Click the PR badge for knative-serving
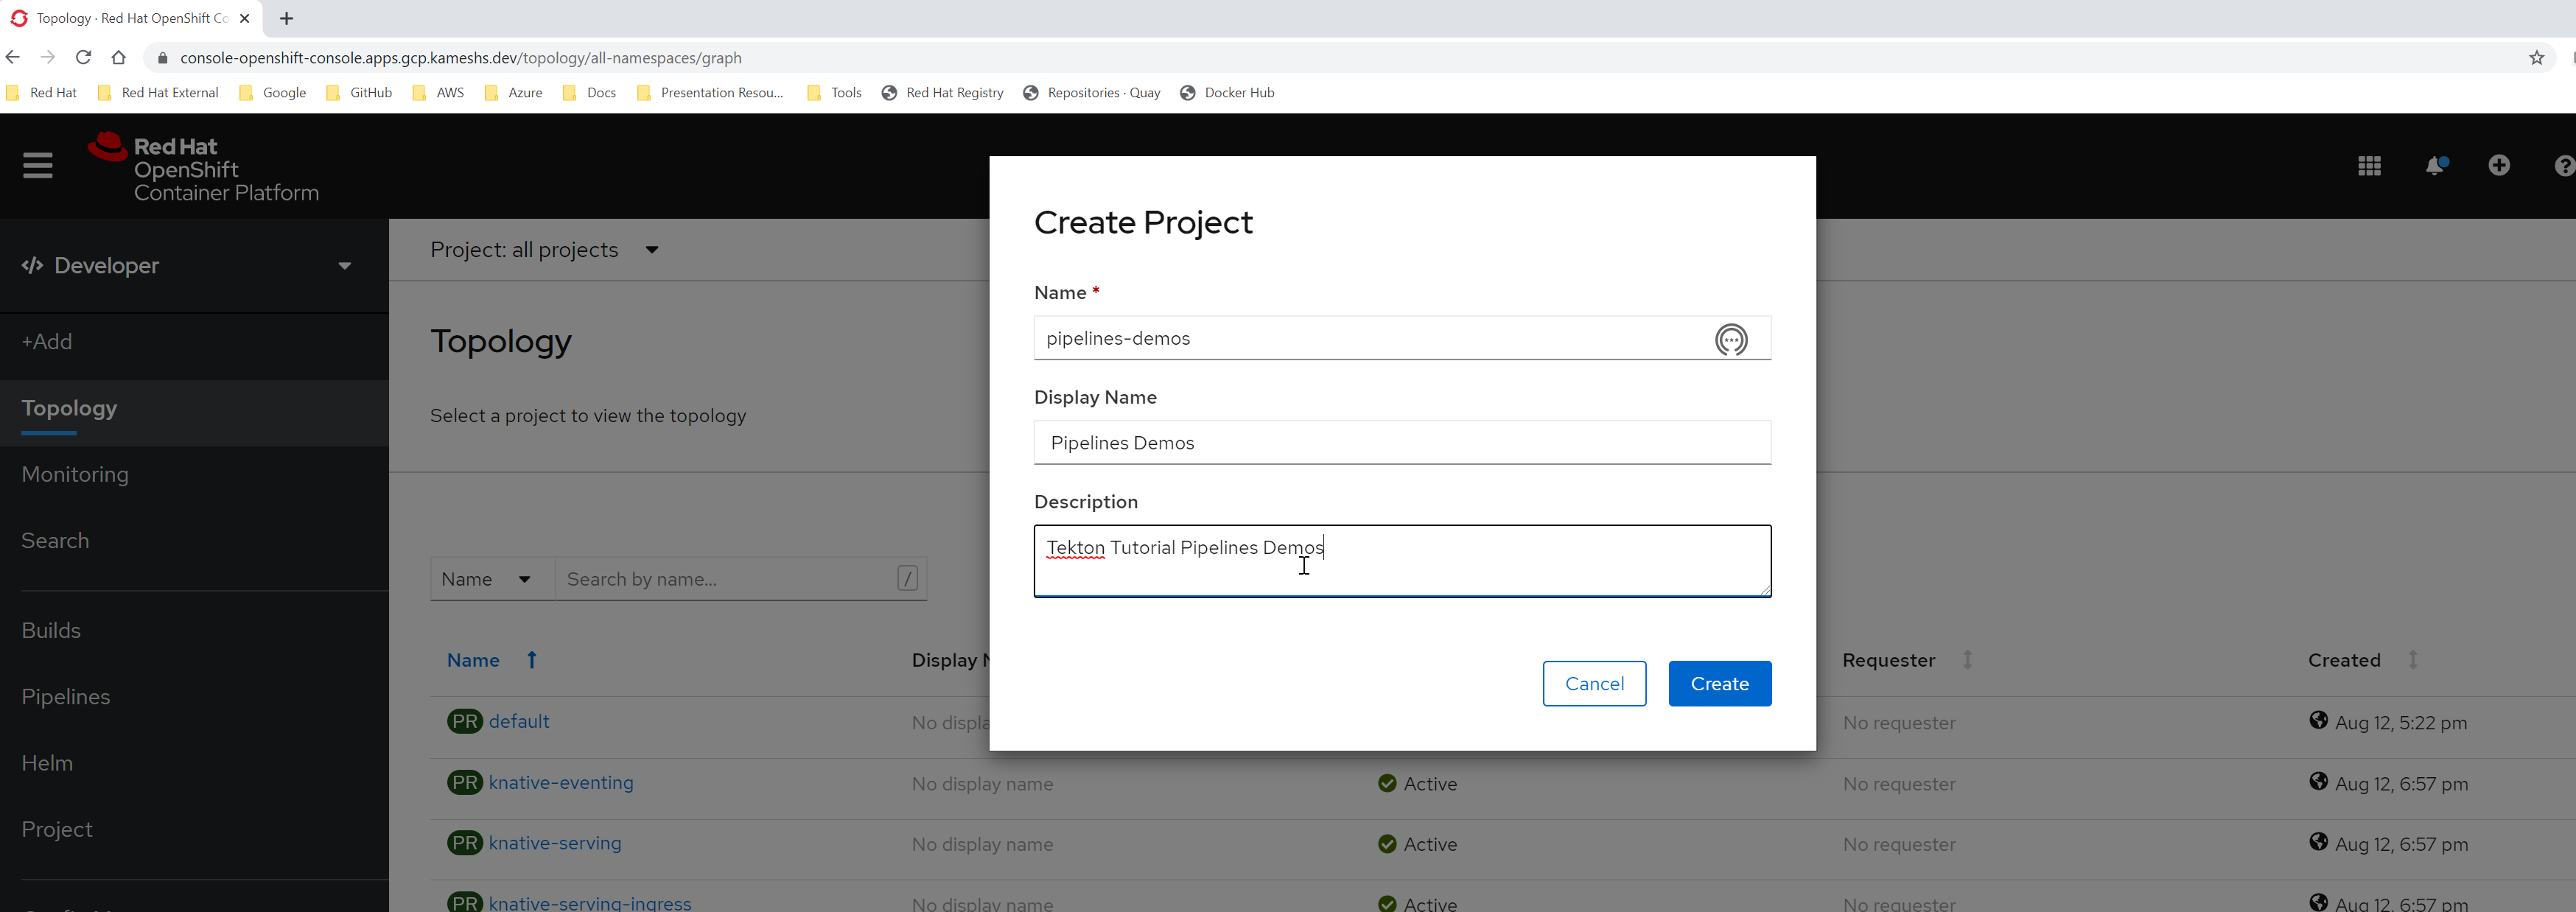 [x=465, y=843]
